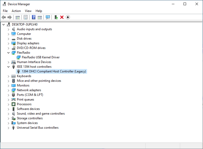Click the Back arrow toolbar icon
This screenshot has height=149, width=203.
(x=4, y=17)
